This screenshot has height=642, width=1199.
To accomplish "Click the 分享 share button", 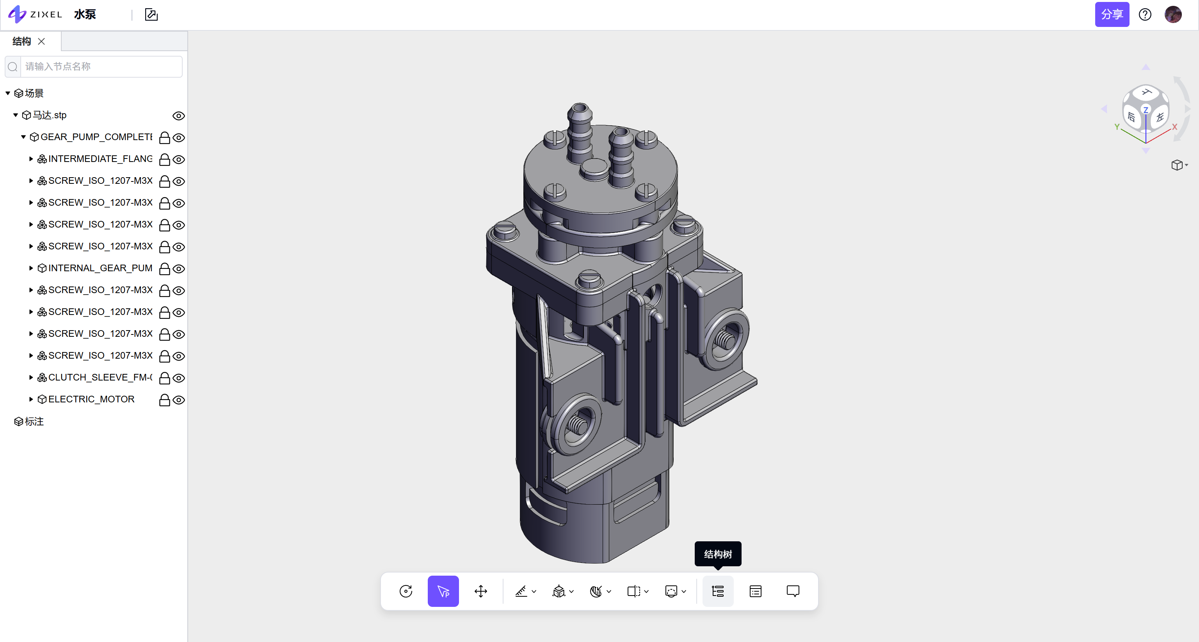I will pyautogui.click(x=1112, y=14).
